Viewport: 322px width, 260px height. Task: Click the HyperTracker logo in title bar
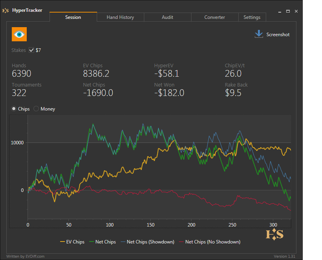(6, 10)
